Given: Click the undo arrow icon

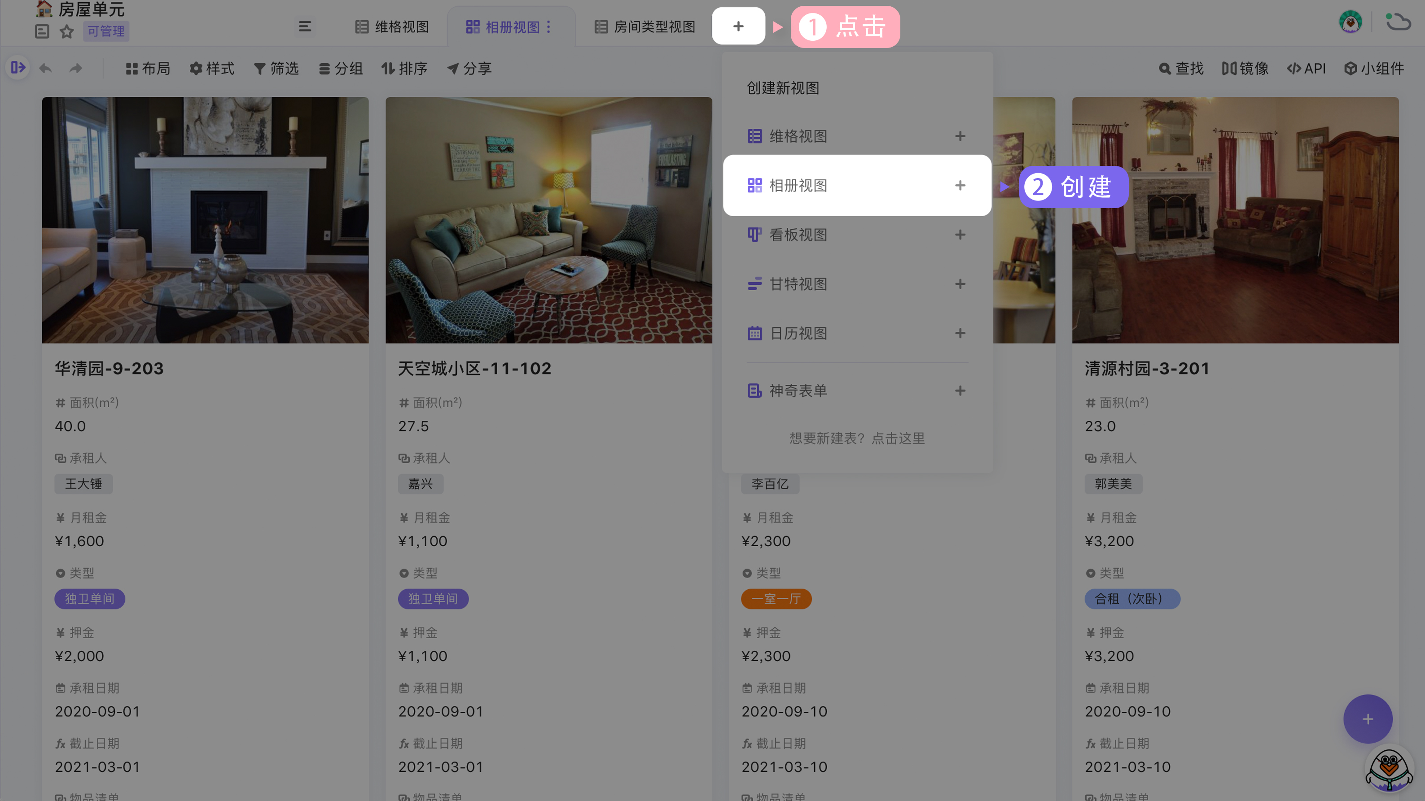Looking at the screenshot, I should (x=45, y=67).
